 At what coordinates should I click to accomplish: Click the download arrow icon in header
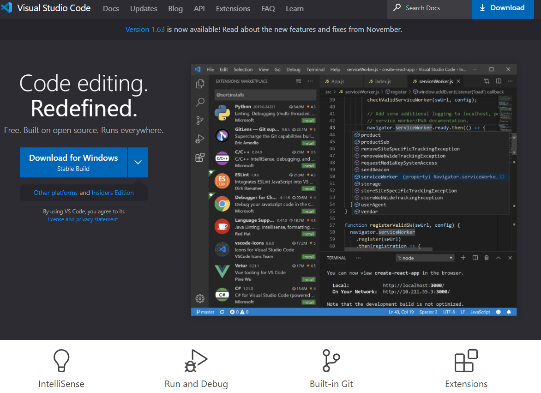(482, 7)
